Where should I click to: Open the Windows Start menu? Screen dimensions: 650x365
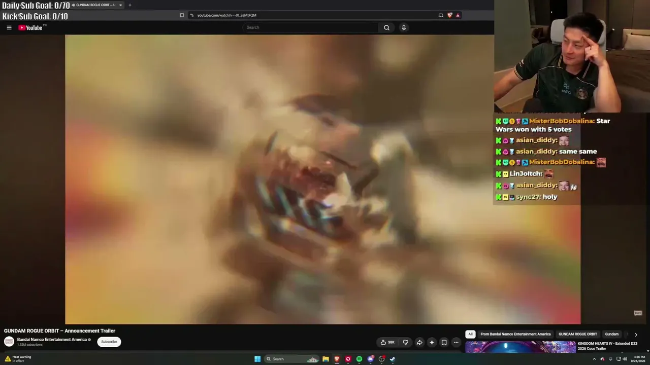pyautogui.click(x=257, y=359)
